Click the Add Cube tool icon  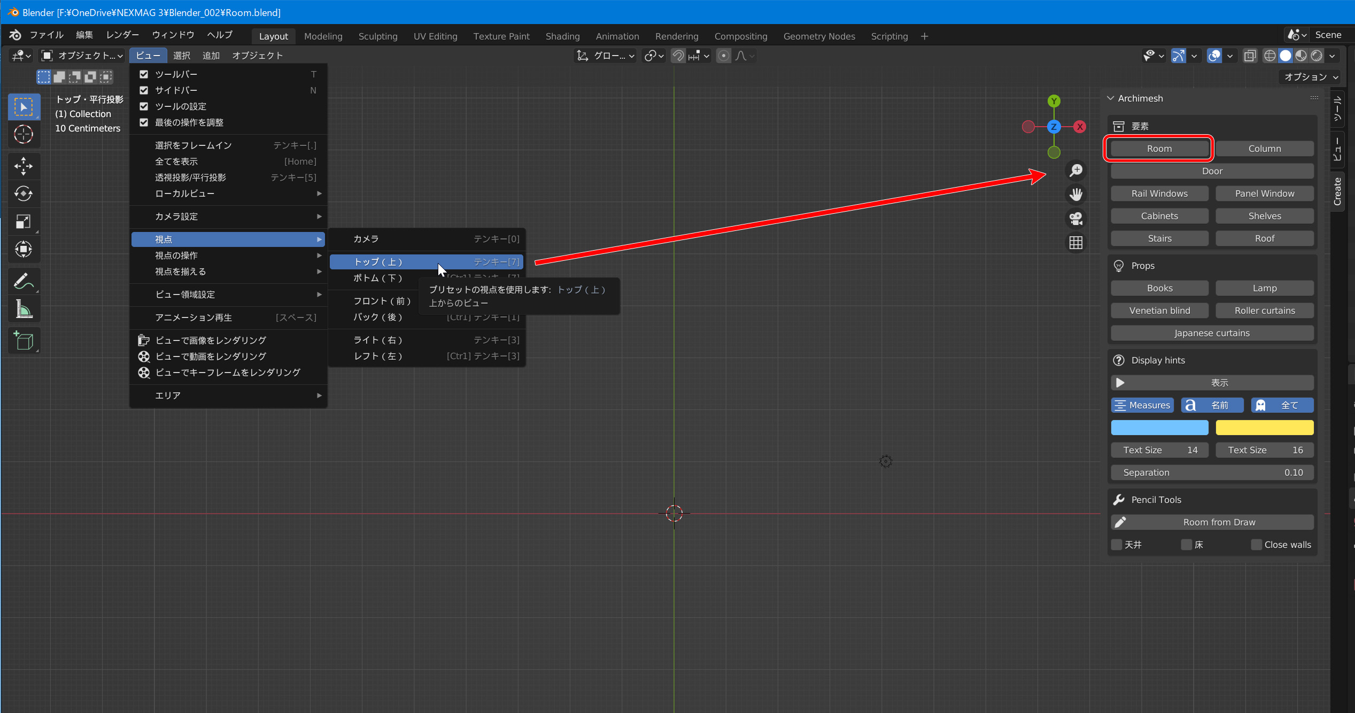pyautogui.click(x=24, y=341)
